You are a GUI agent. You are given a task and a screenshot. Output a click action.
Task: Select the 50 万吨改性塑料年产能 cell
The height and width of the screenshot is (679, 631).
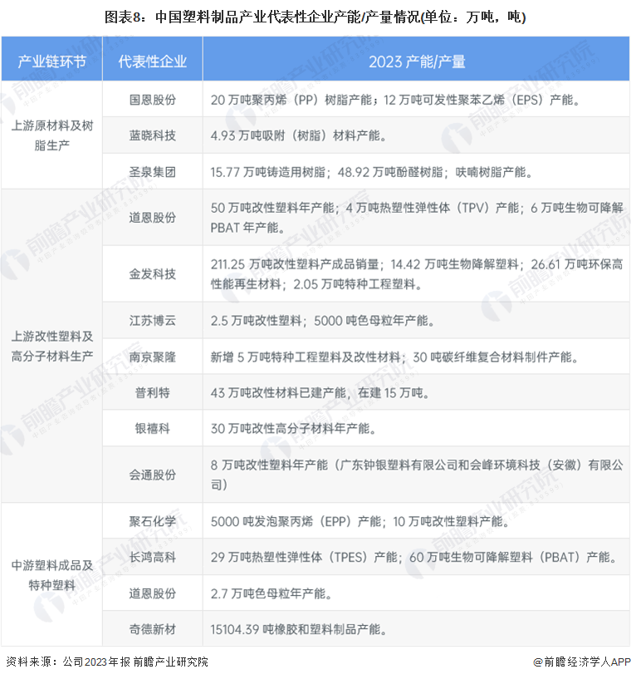(x=416, y=218)
